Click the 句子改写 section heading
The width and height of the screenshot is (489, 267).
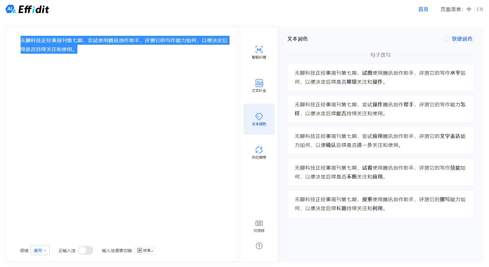click(380, 55)
